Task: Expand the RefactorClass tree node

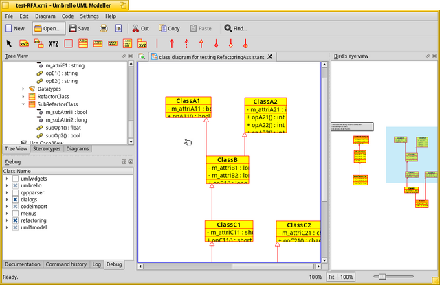Action: click(x=23, y=96)
